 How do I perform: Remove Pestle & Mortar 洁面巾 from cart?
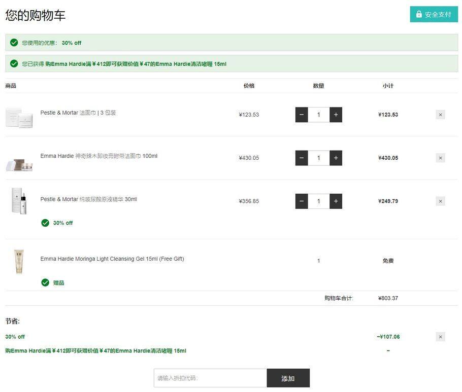click(440, 115)
